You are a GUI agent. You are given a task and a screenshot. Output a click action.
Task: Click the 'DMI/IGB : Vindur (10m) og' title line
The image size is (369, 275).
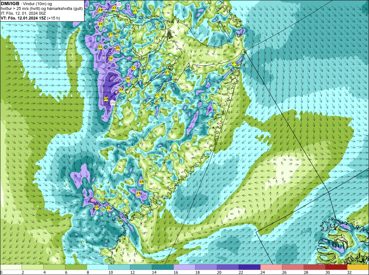[27, 4]
